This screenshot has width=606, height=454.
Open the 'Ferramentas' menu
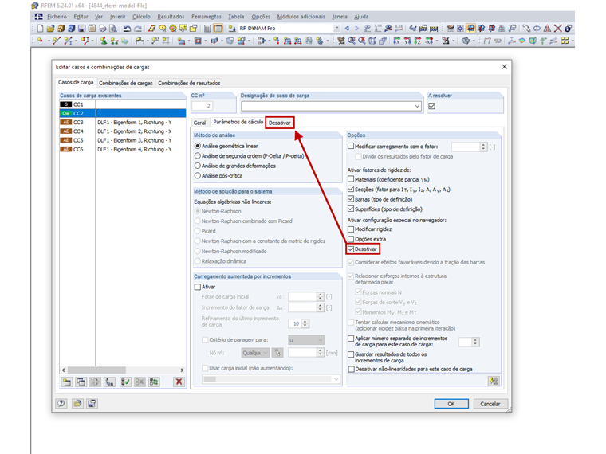(x=207, y=17)
